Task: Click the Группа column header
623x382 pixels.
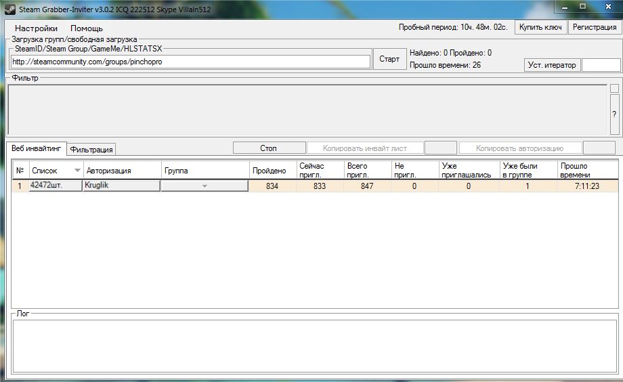Action: 205,170
